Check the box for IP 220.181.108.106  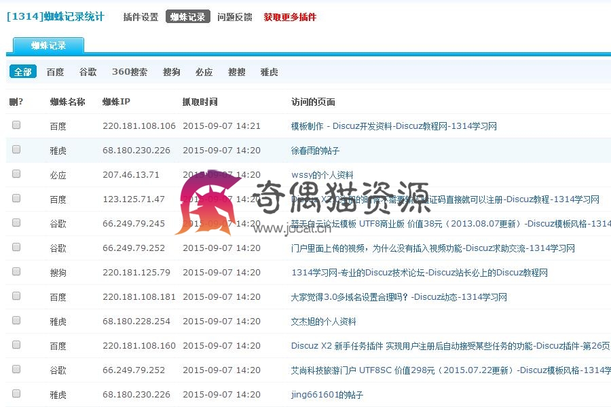coord(16,125)
